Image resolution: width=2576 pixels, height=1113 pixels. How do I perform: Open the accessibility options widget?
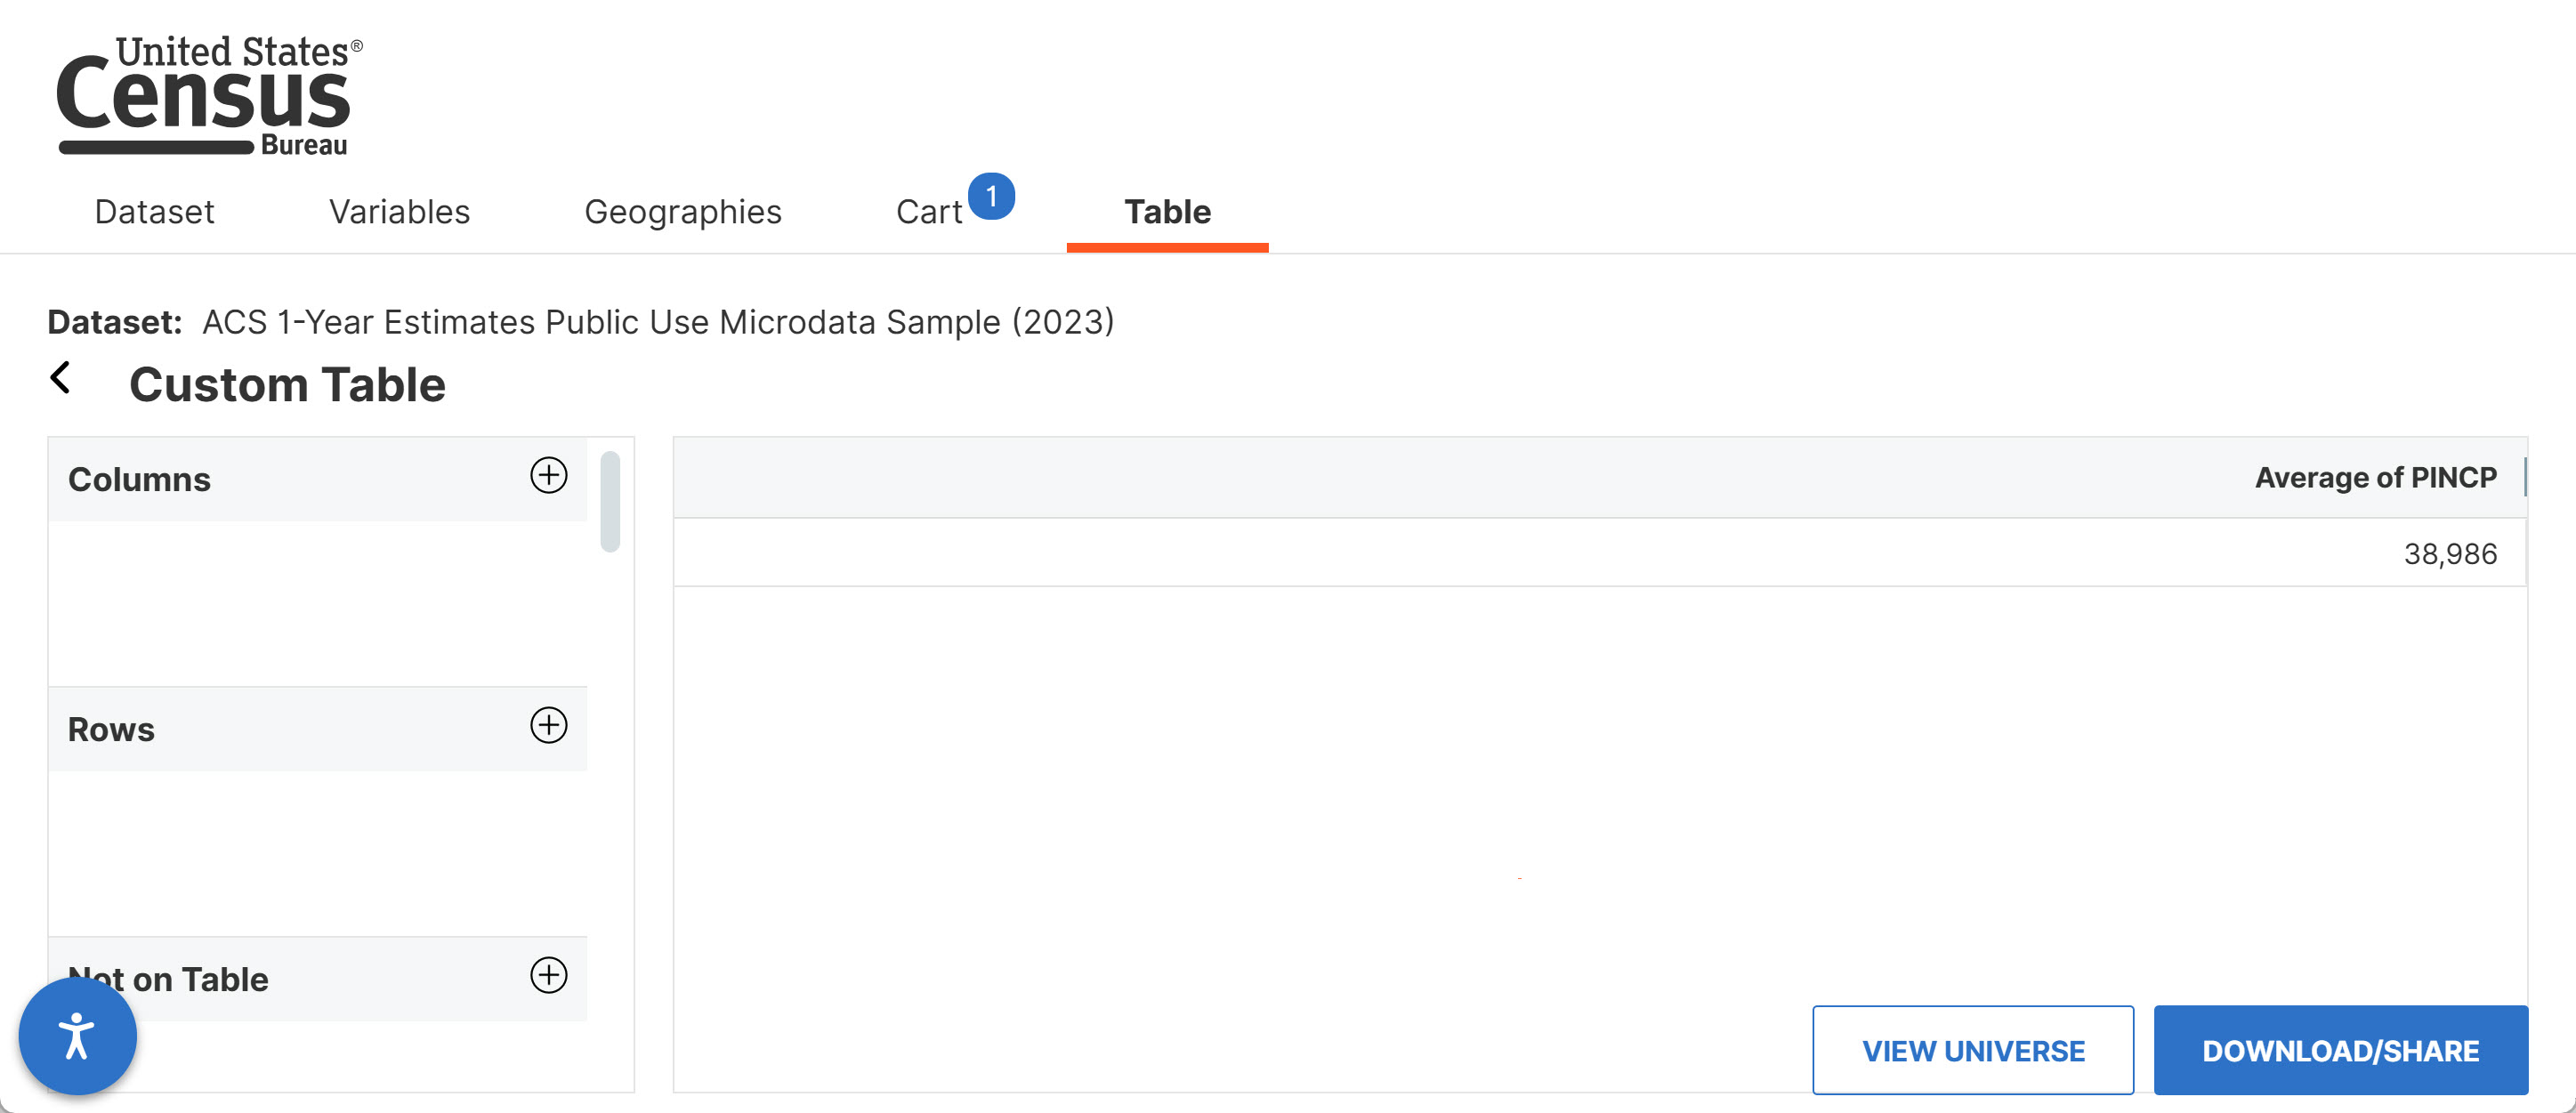coord(77,1036)
